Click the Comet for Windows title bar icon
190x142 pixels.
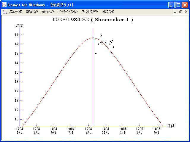pos(4,5)
